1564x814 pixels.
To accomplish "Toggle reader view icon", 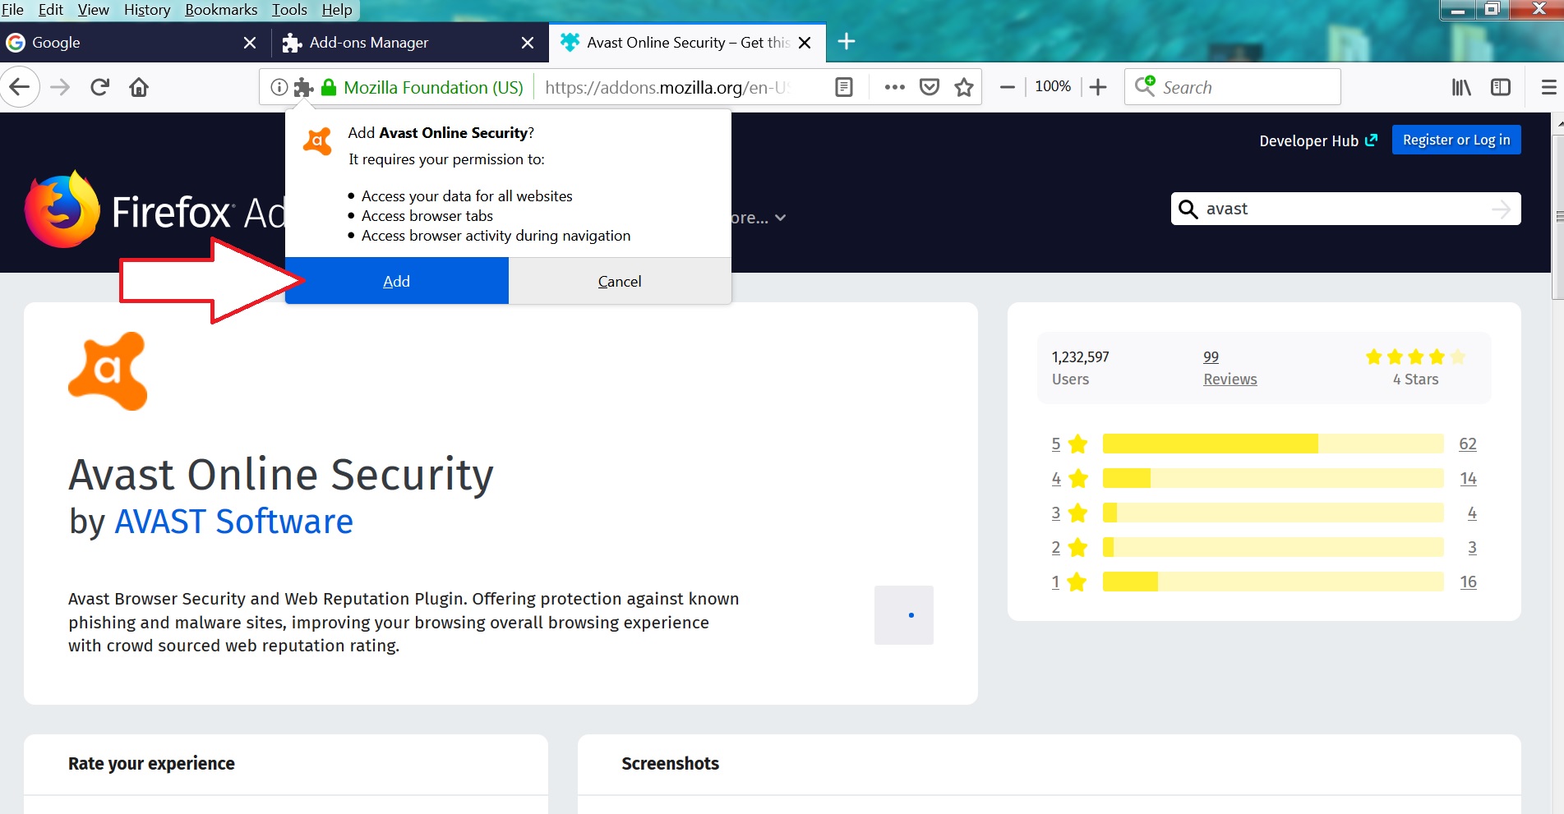I will [x=843, y=87].
